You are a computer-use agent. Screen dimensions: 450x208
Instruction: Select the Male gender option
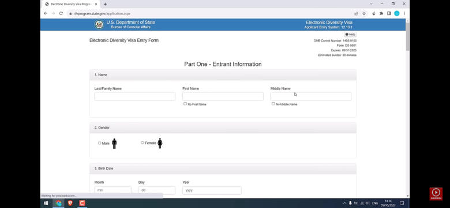(x=100, y=143)
